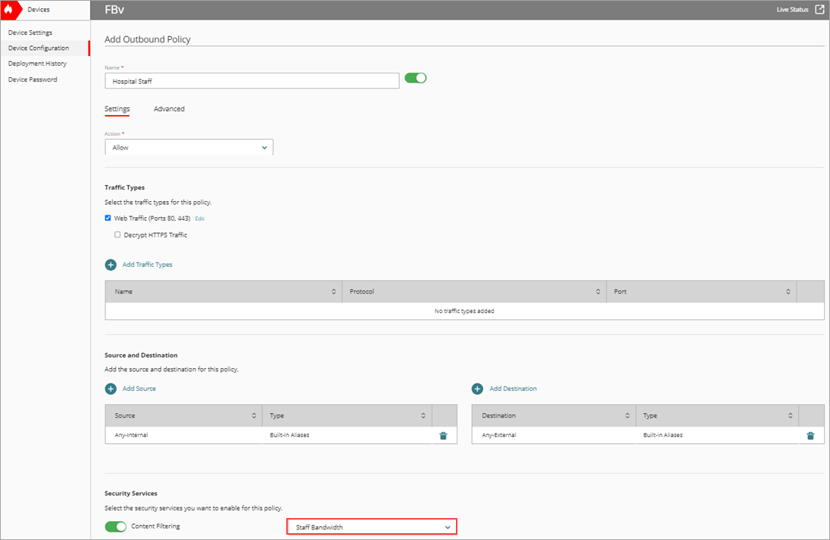Image resolution: width=830 pixels, height=540 pixels.
Task: Click the plus icon beside Add Destination
Action: tap(477, 388)
